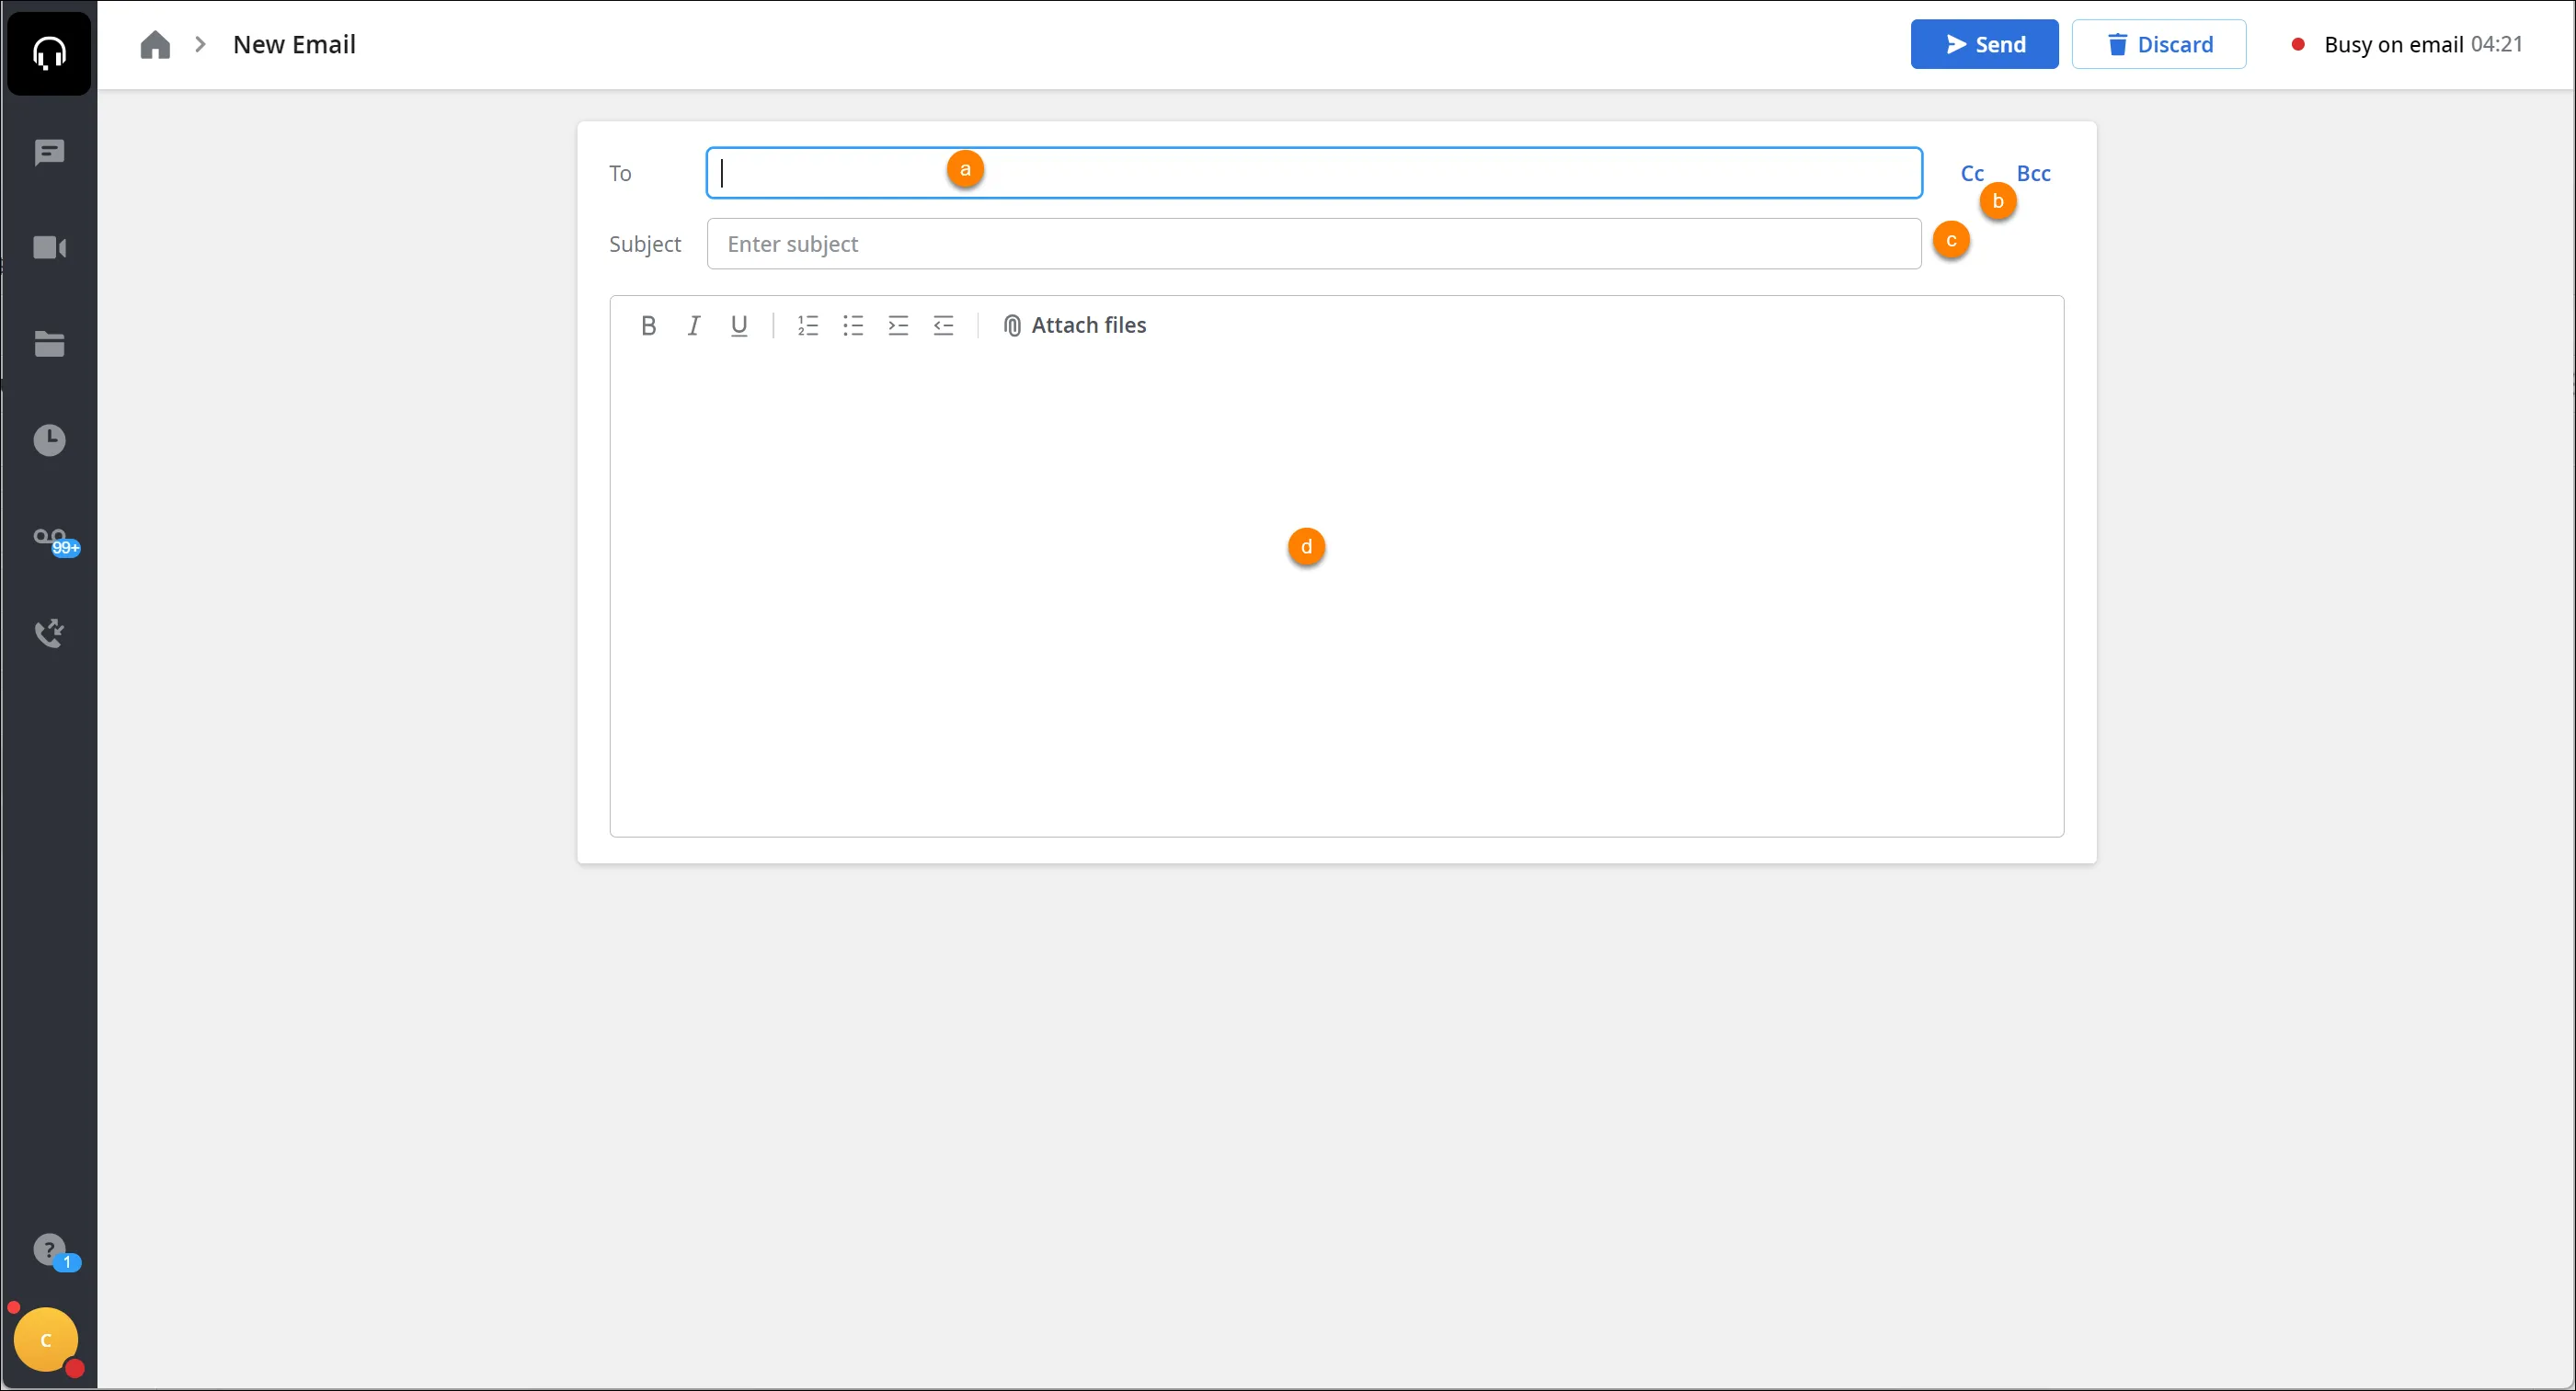
Task: Click inside the email body editor
Action: pos(1337,595)
